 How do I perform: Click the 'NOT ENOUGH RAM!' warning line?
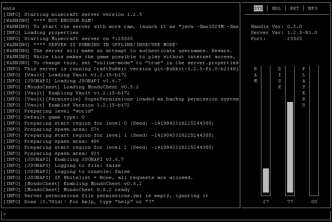tap(48, 20)
